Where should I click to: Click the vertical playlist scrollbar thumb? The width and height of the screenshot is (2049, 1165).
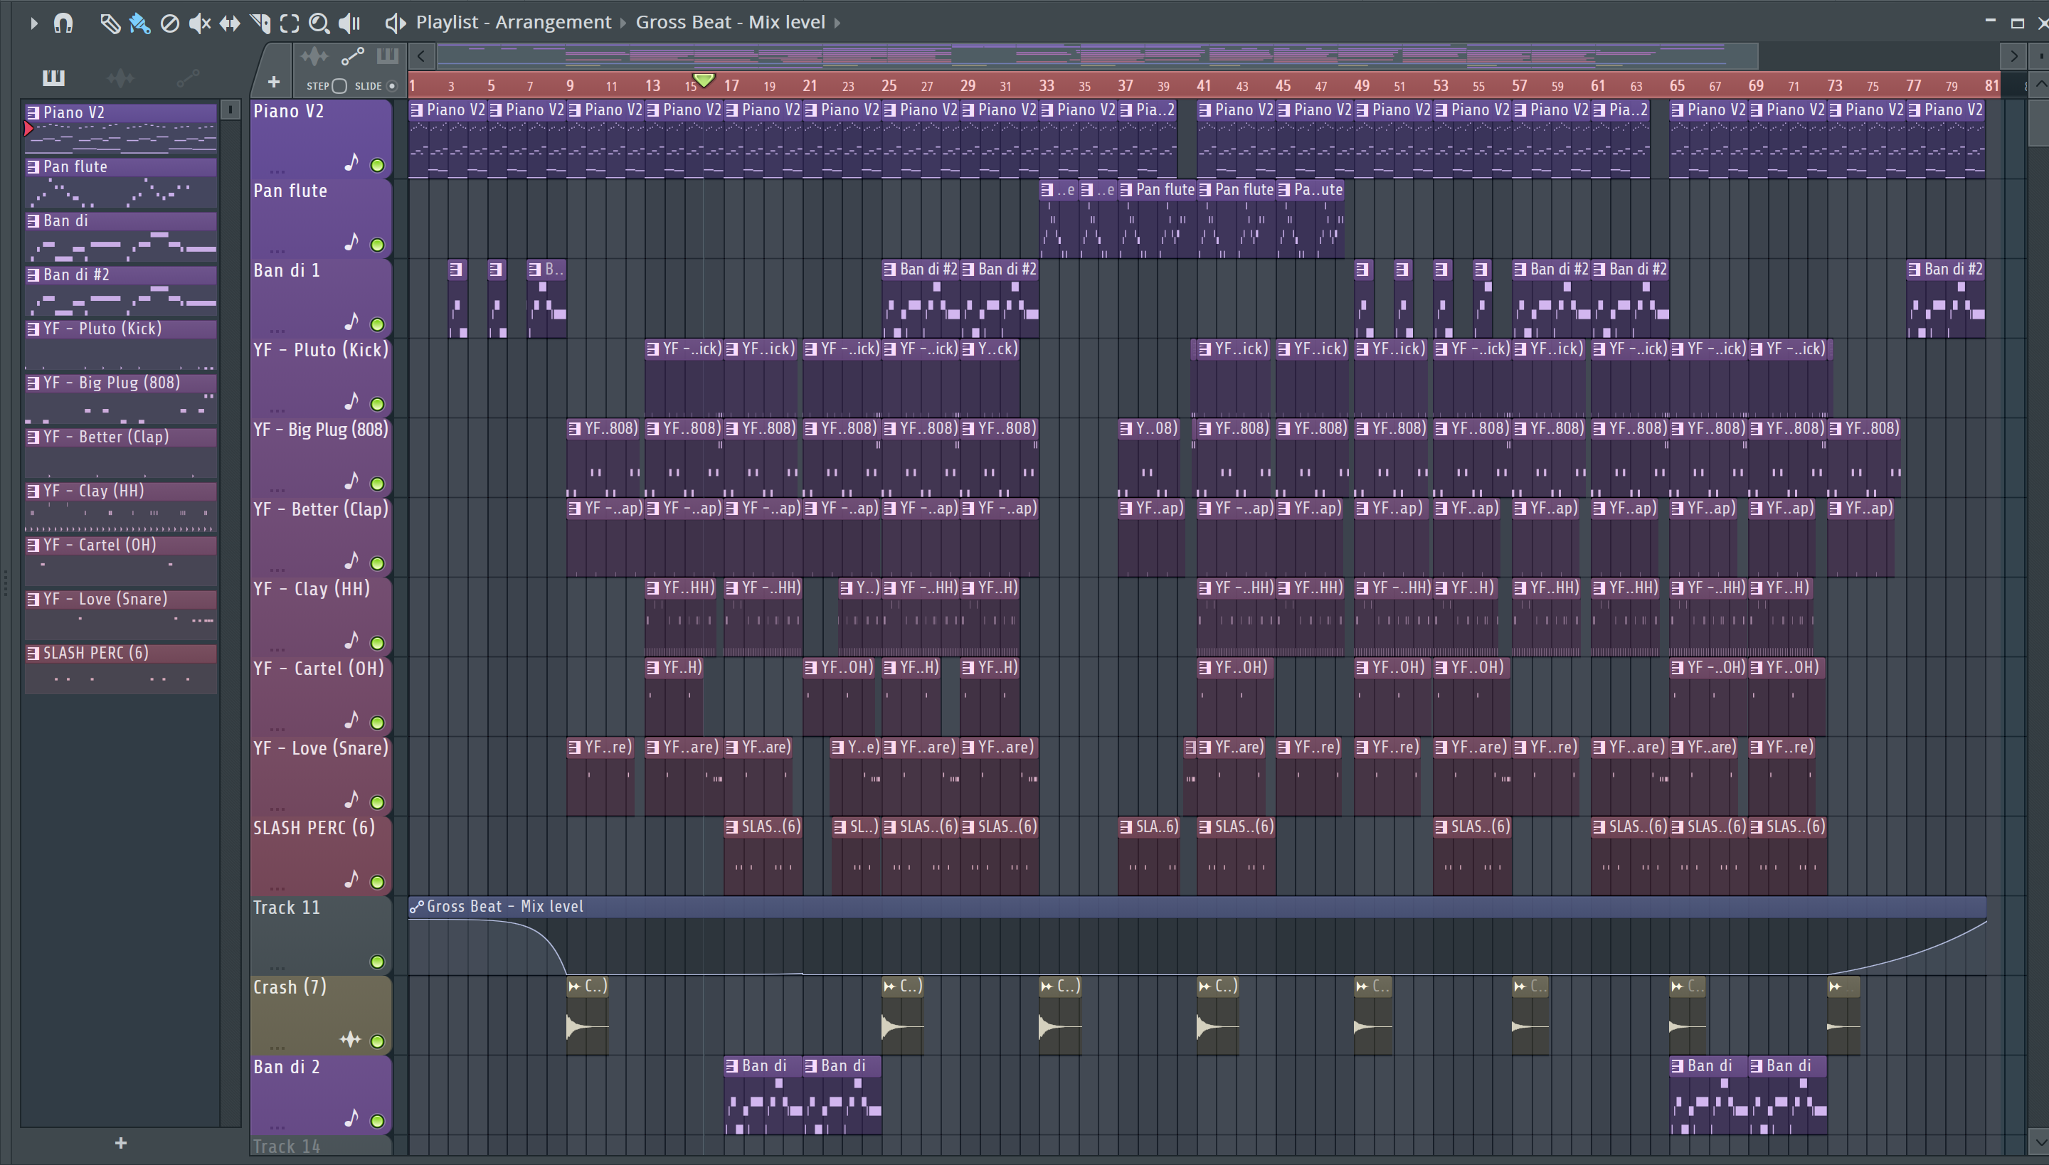click(x=2038, y=122)
